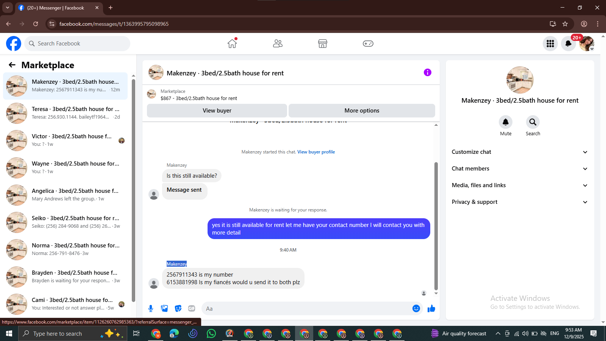Click the Search Facebook field
Viewport: 606px width, 341px height.
click(77, 44)
